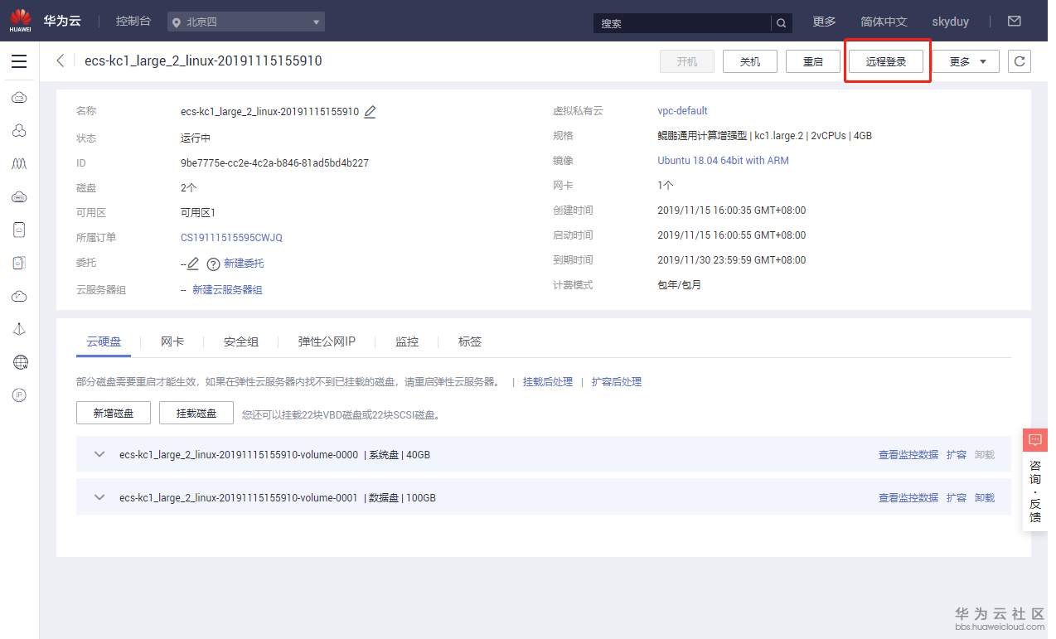Click the 远程登录 remote login button
Viewport: 1056px width, 639px height.
(886, 61)
